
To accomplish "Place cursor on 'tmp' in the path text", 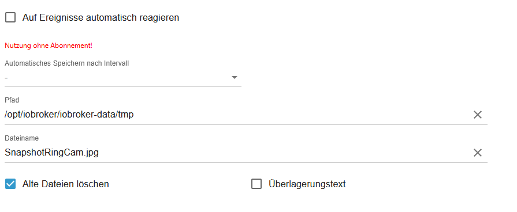I will coord(127,115).
